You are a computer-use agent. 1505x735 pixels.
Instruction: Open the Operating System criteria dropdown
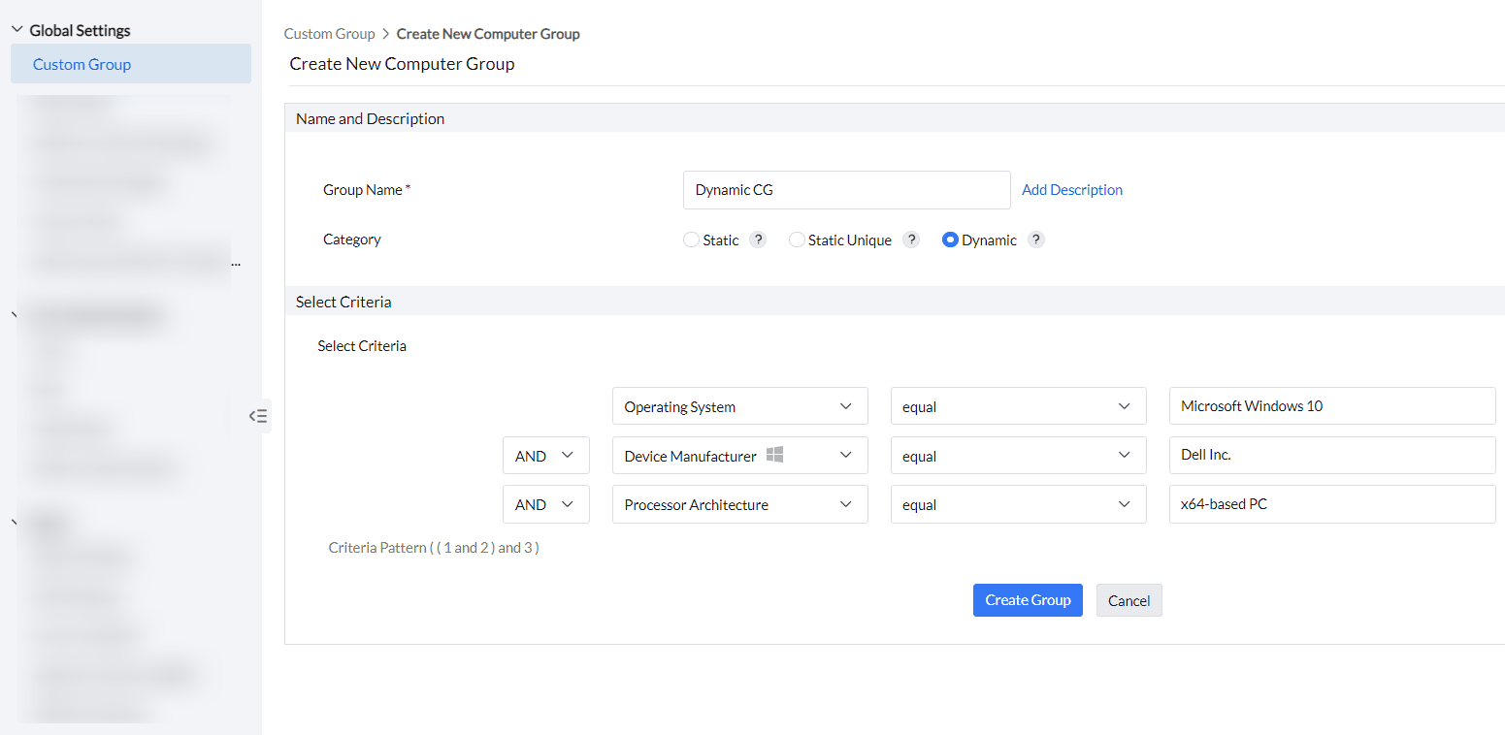(x=739, y=406)
